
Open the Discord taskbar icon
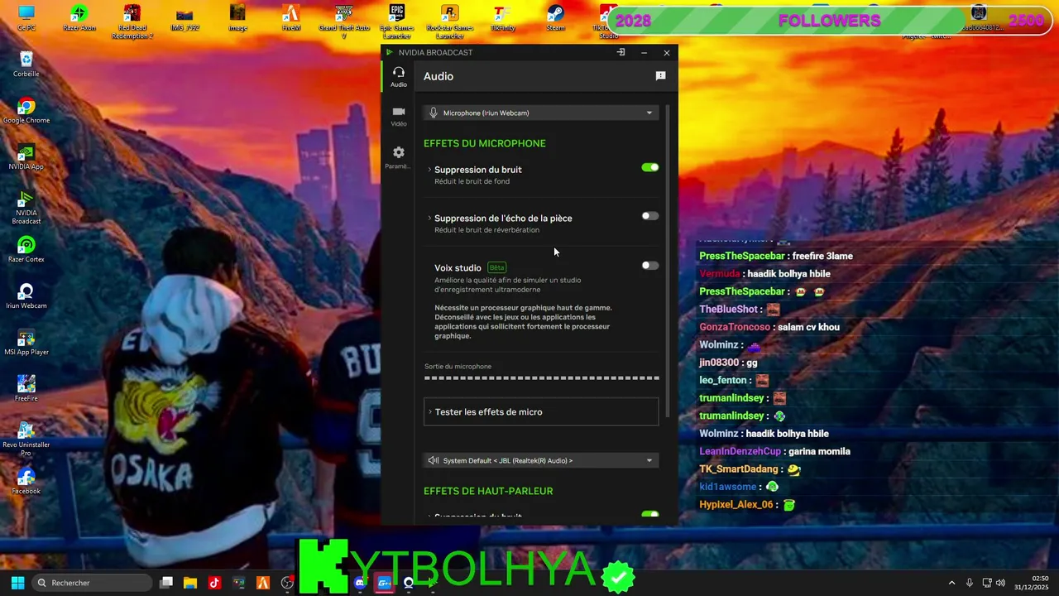point(359,583)
